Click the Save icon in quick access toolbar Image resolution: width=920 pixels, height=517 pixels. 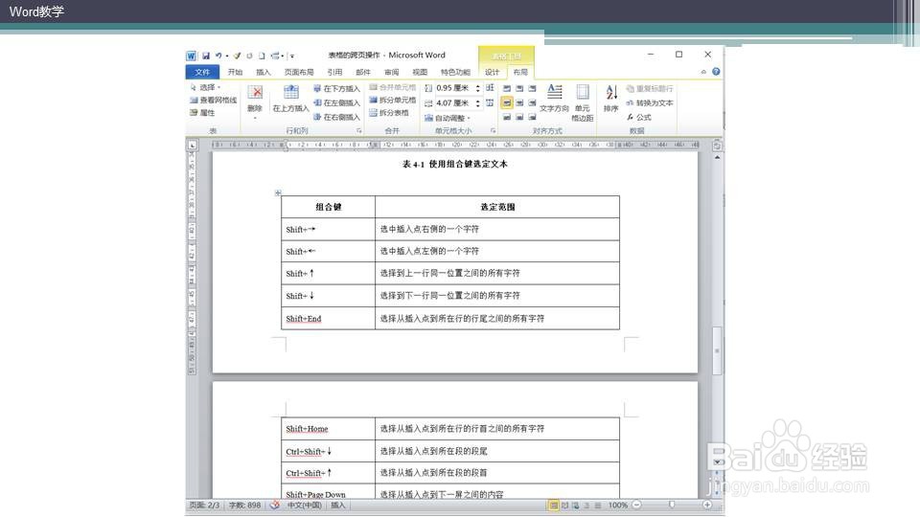[206, 56]
